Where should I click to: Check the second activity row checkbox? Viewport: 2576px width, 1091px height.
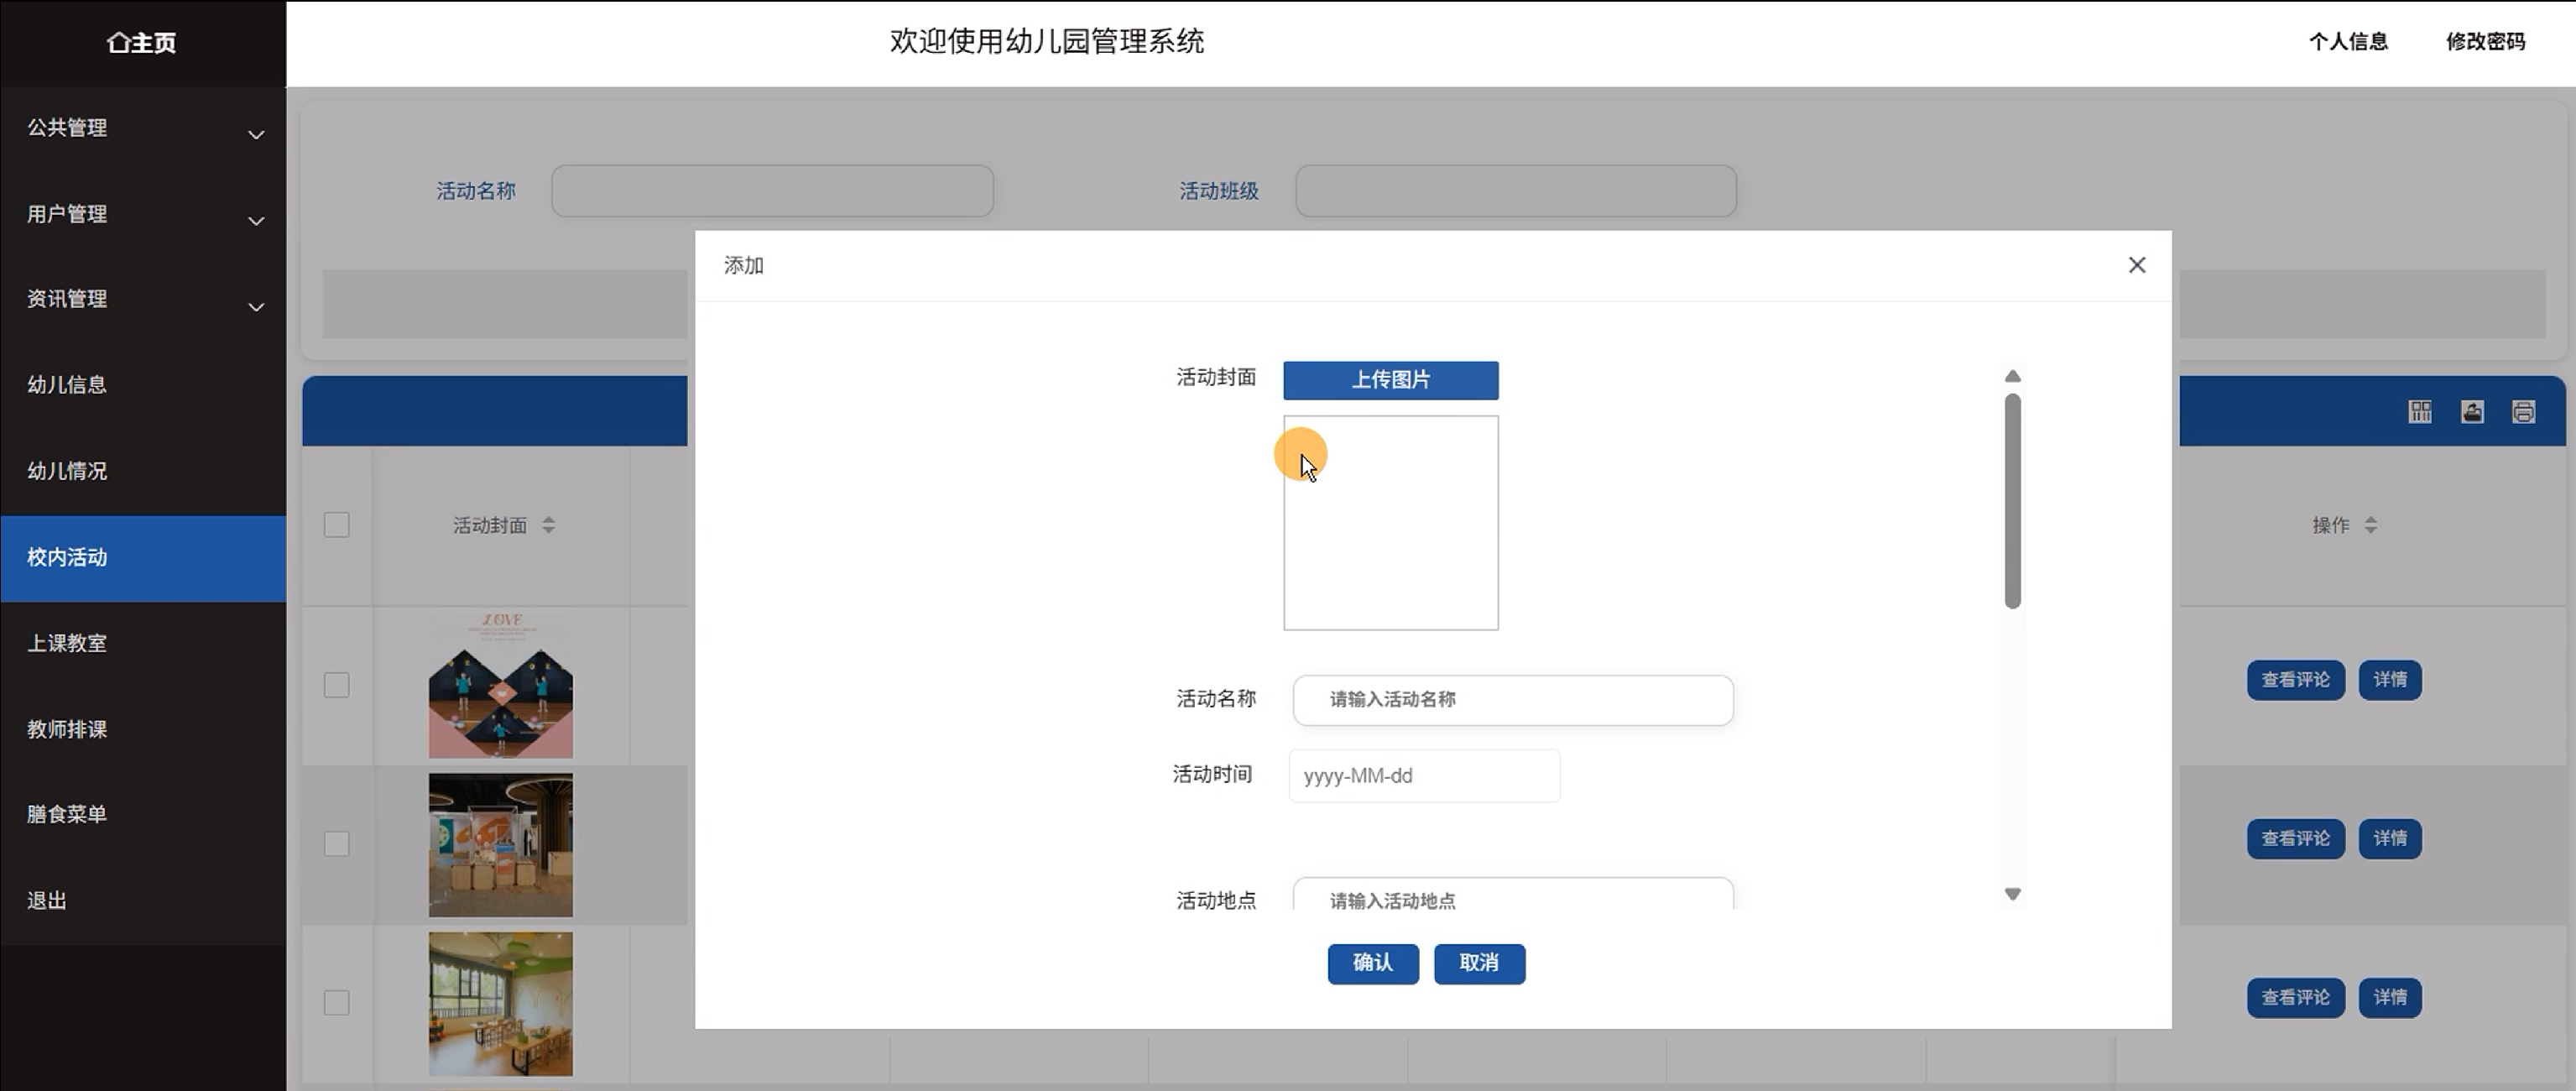pyautogui.click(x=336, y=844)
